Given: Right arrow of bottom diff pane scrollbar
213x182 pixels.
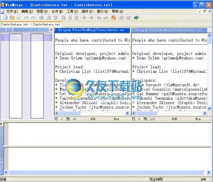Looking at the screenshot, I should click(209, 173).
